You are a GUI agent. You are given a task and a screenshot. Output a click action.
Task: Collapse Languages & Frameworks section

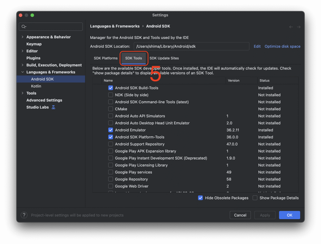tap(22, 72)
